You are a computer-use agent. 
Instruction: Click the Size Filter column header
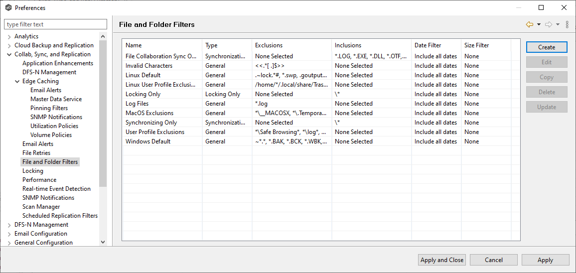486,45
